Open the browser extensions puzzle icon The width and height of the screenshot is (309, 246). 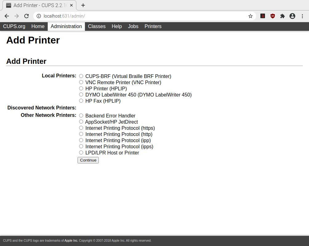tap(282, 16)
